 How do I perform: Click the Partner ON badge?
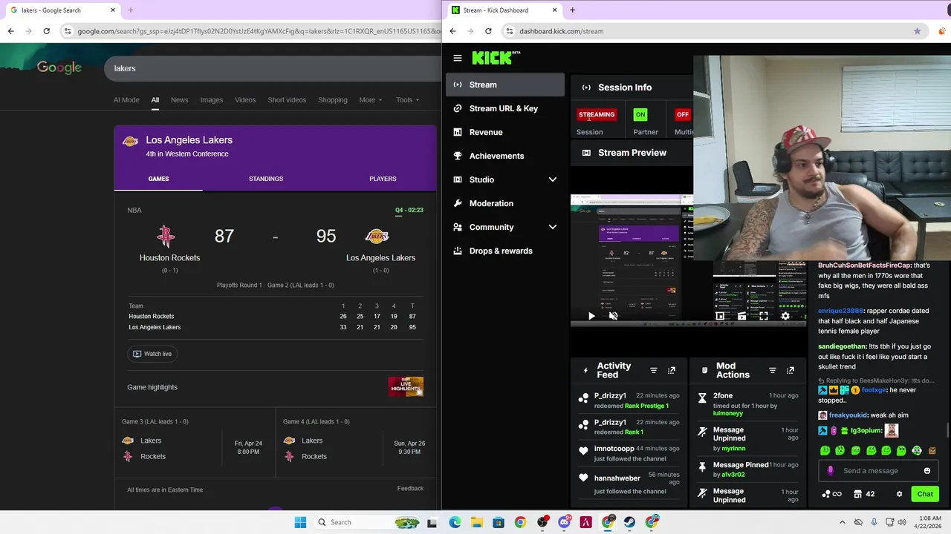point(640,114)
